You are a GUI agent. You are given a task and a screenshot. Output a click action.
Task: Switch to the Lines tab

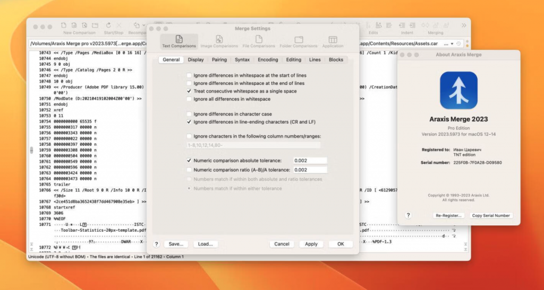coord(315,59)
